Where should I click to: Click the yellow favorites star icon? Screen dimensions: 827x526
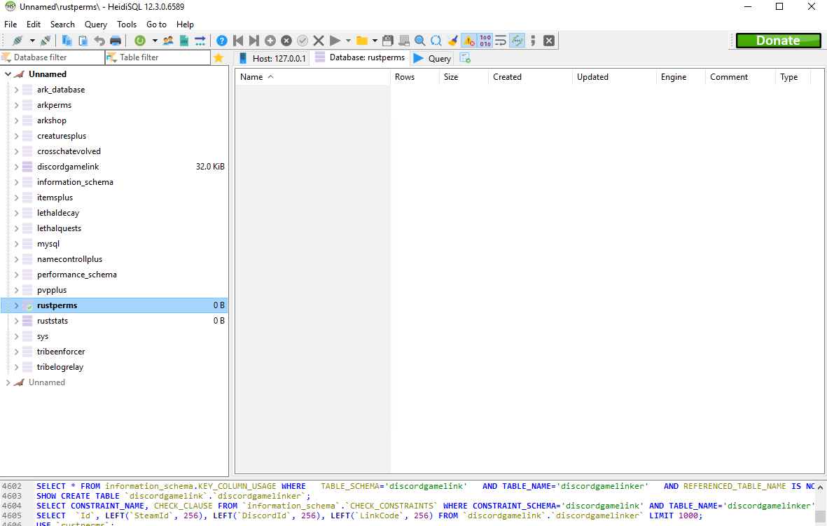[x=218, y=57]
